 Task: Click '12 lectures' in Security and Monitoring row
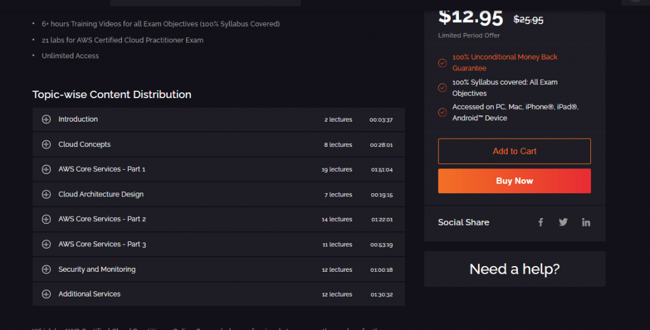pyautogui.click(x=337, y=270)
